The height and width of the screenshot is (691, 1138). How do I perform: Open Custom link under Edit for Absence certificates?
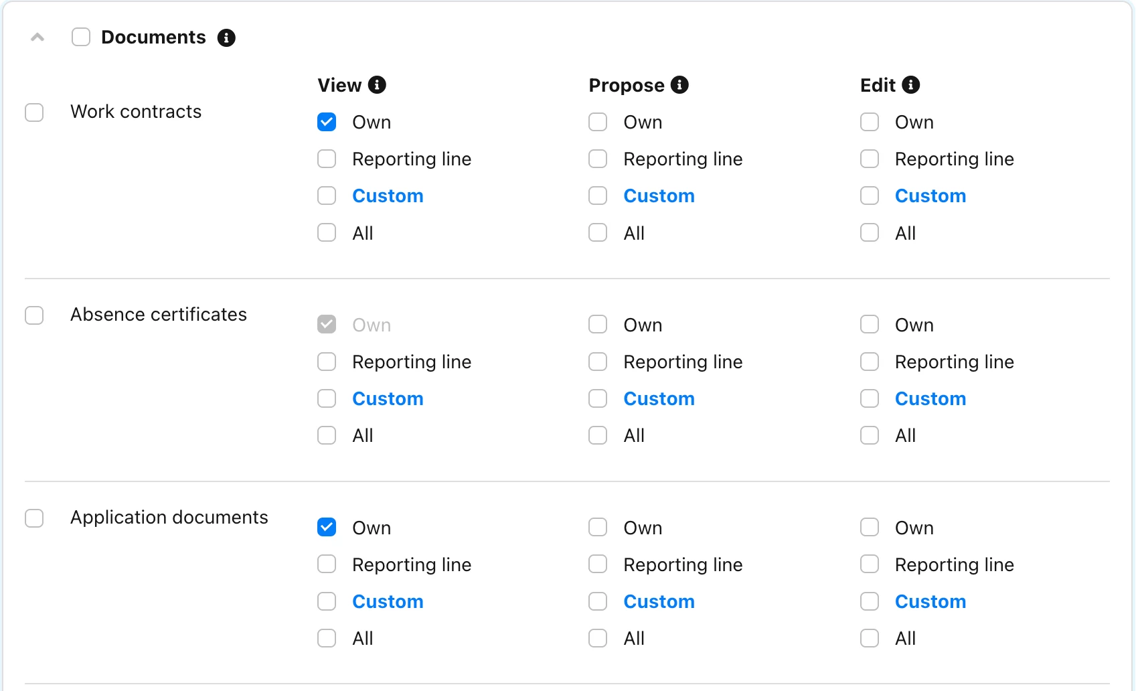(x=930, y=398)
